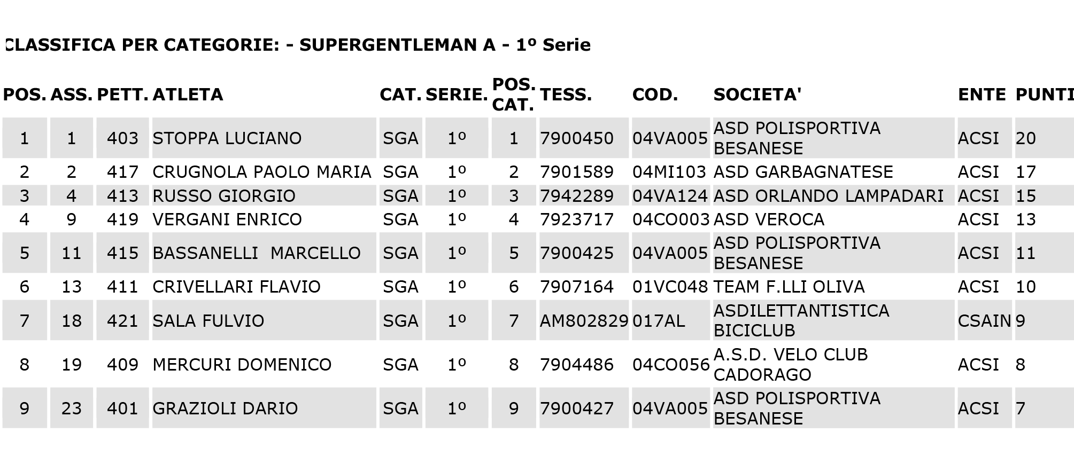Select CRIVELLARI FLAVIO entry
This screenshot has height=464, width=1074.
(236, 287)
